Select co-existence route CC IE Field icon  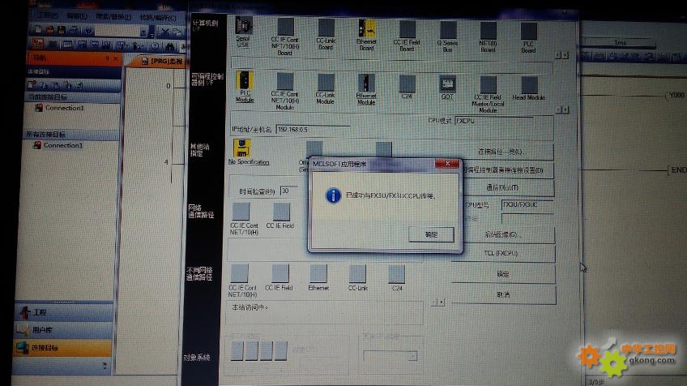tap(280, 274)
